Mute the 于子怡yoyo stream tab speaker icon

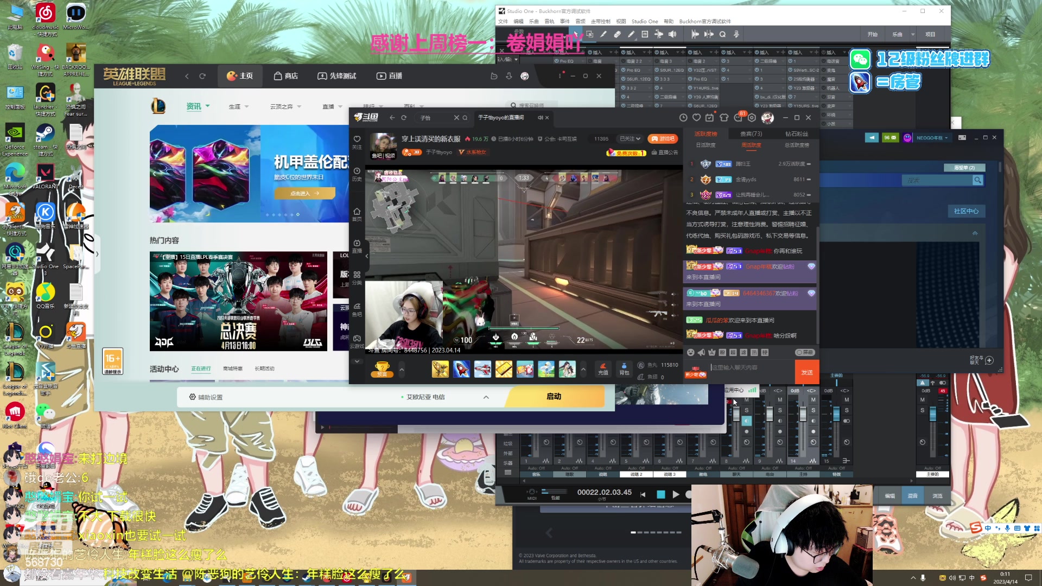[x=540, y=118]
